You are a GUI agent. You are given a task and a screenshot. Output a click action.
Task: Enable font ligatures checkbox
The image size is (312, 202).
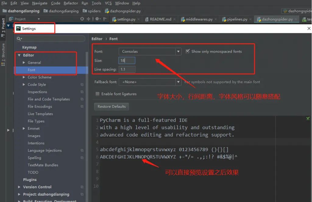(x=97, y=94)
